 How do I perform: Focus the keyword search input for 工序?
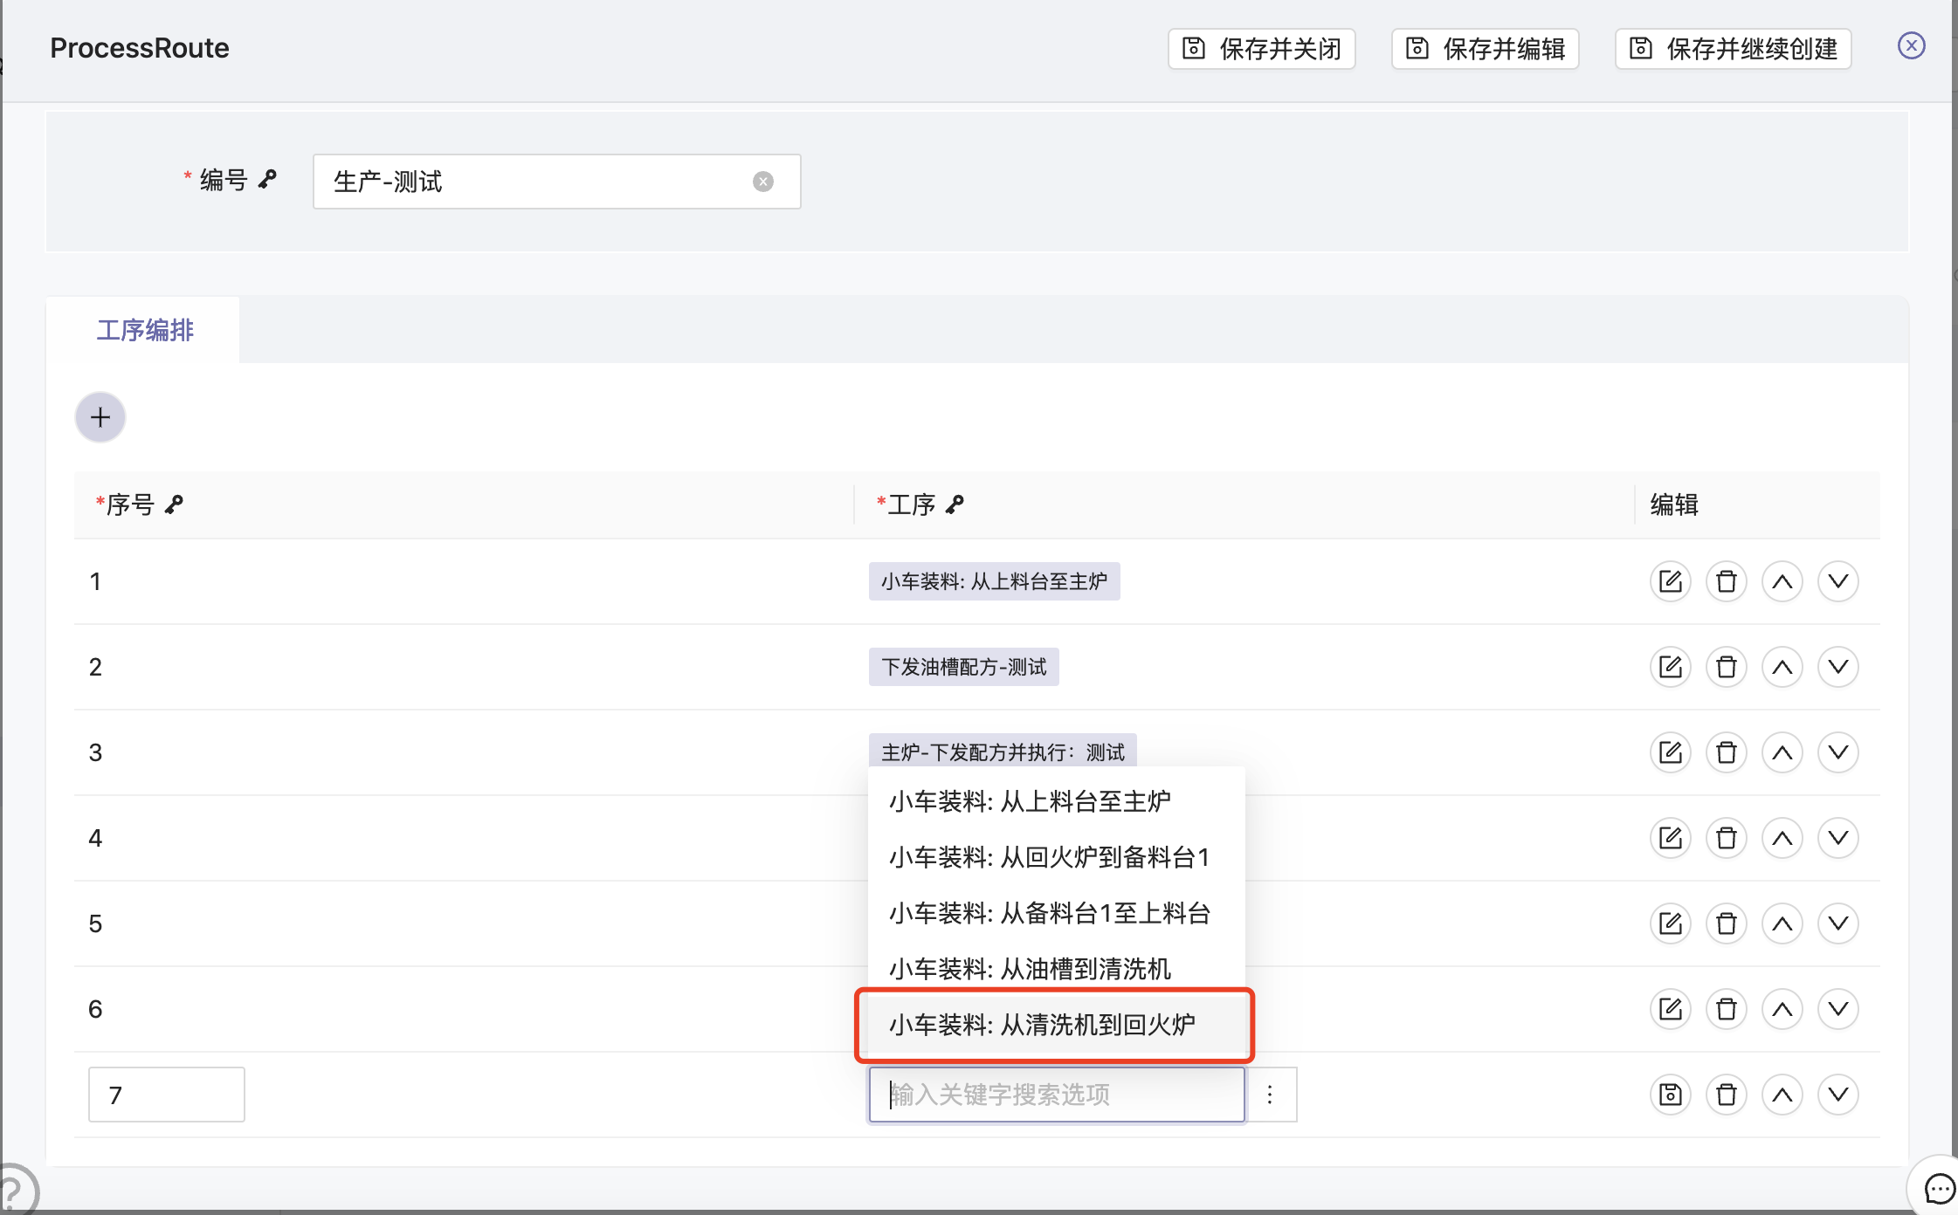coord(1055,1095)
